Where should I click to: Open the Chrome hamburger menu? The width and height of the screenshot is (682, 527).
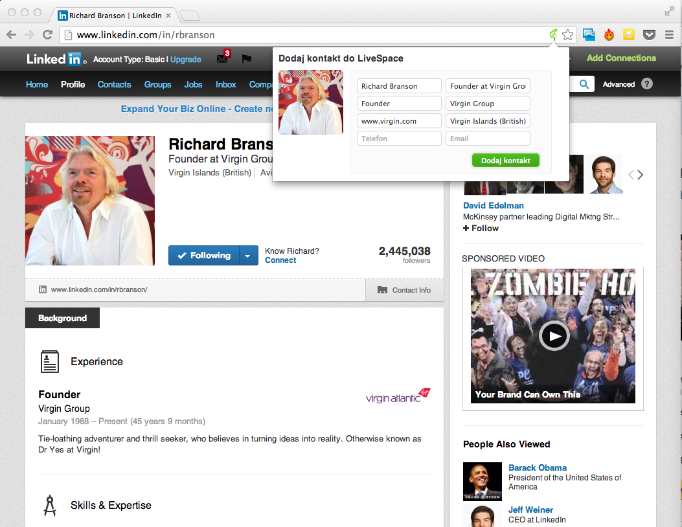[670, 35]
